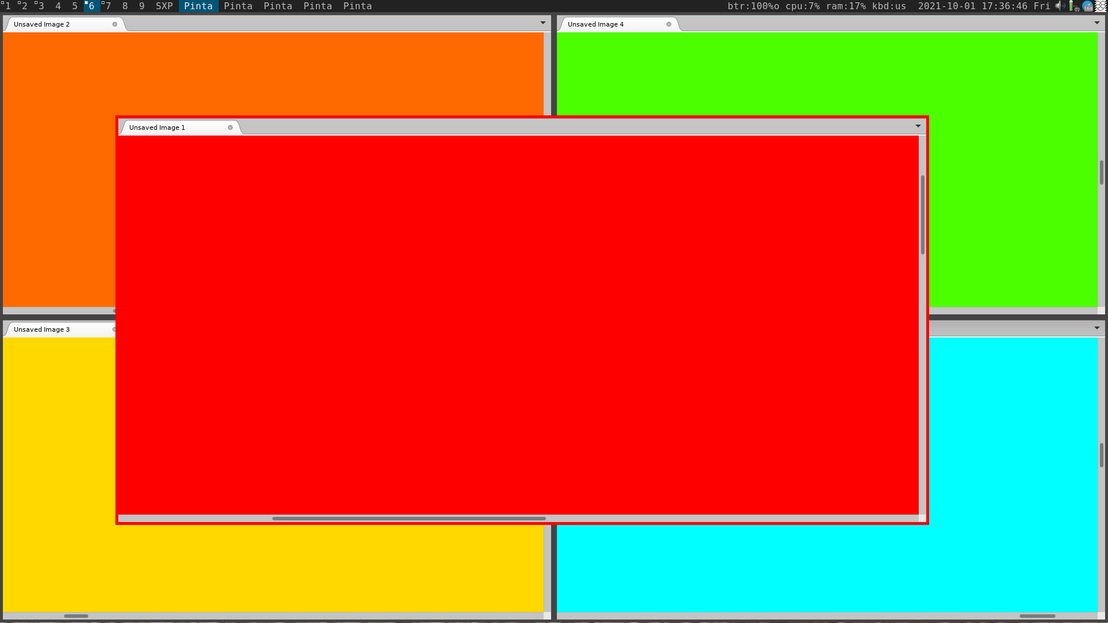Click the vertical scrollbar of red image window
Screen dimensions: 1108x623
pos(922,215)
